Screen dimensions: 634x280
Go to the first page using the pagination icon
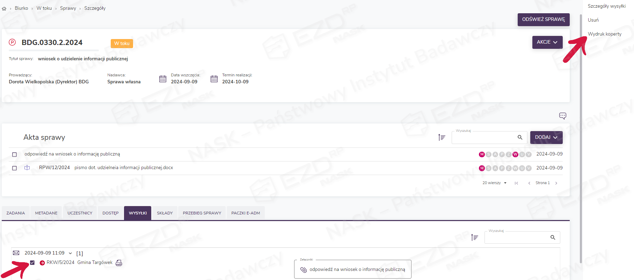tap(516, 183)
